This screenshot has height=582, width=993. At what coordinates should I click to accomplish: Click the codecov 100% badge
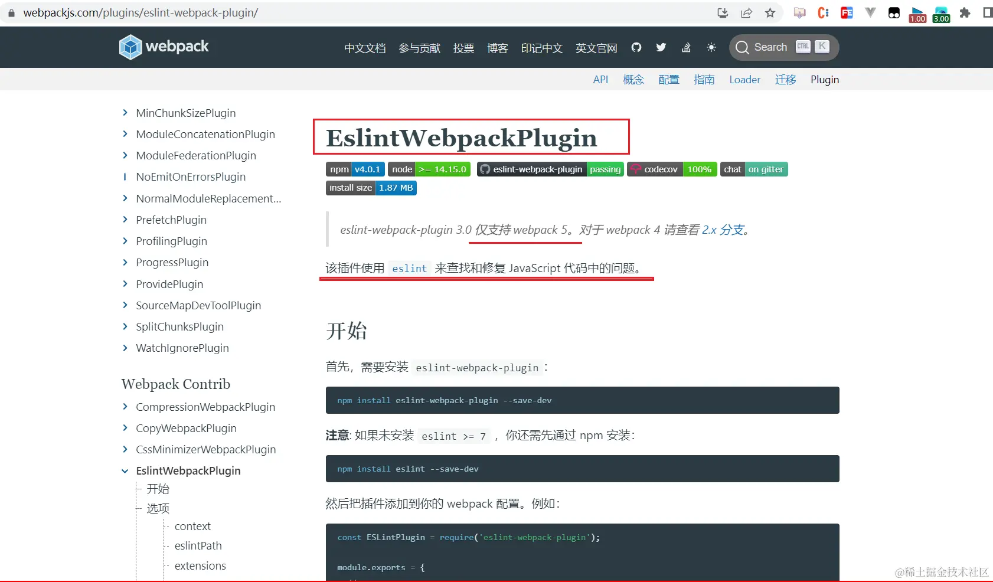(x=672, y=169)
